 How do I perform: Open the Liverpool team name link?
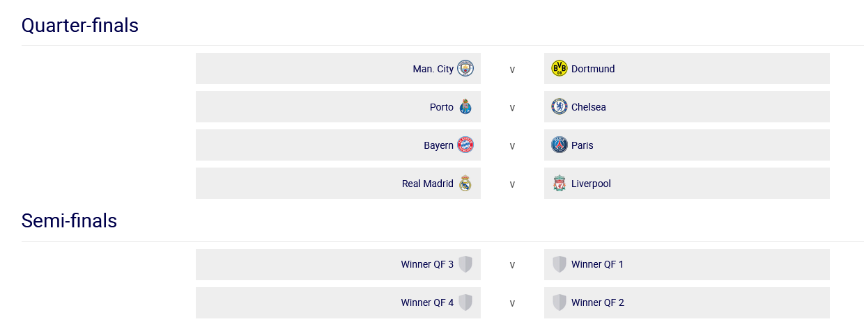click(591, 184)
